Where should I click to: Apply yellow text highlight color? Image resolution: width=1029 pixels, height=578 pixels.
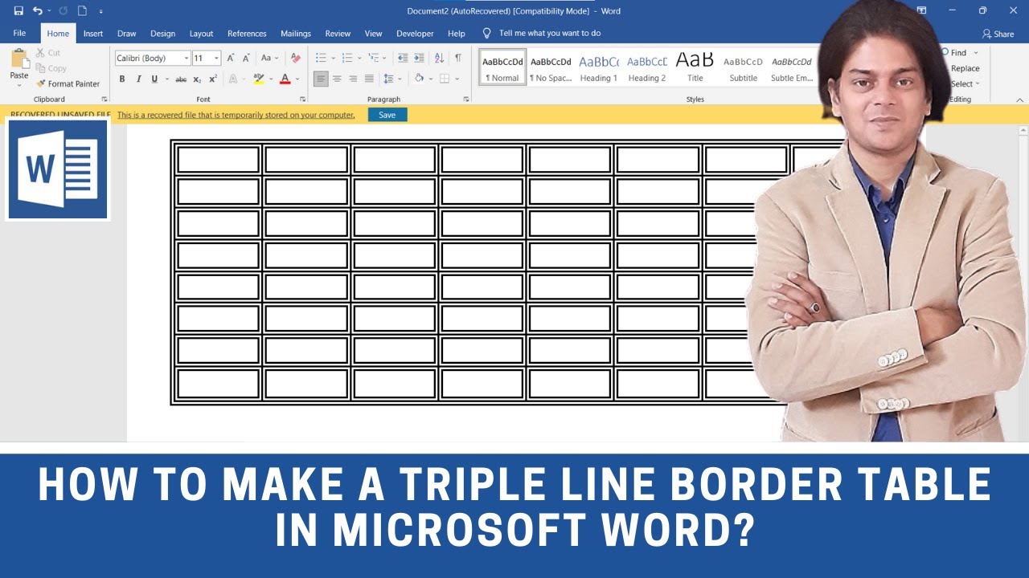[257, 79]
